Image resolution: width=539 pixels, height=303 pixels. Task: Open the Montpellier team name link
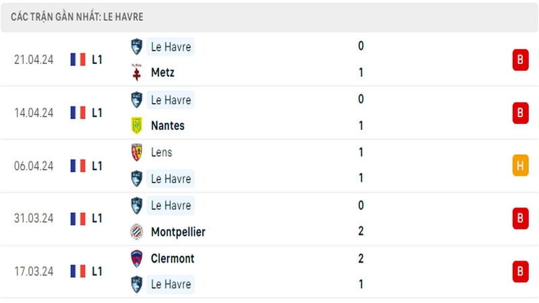(x=178, y=232)
